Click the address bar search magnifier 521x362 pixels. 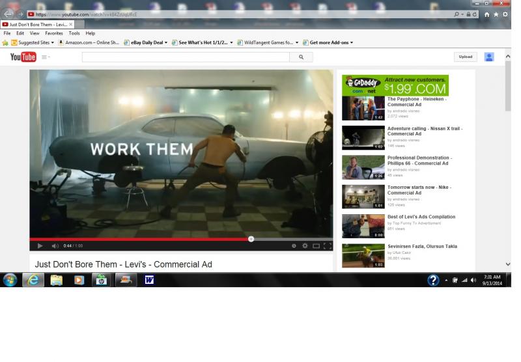click(x=457, y=14)
